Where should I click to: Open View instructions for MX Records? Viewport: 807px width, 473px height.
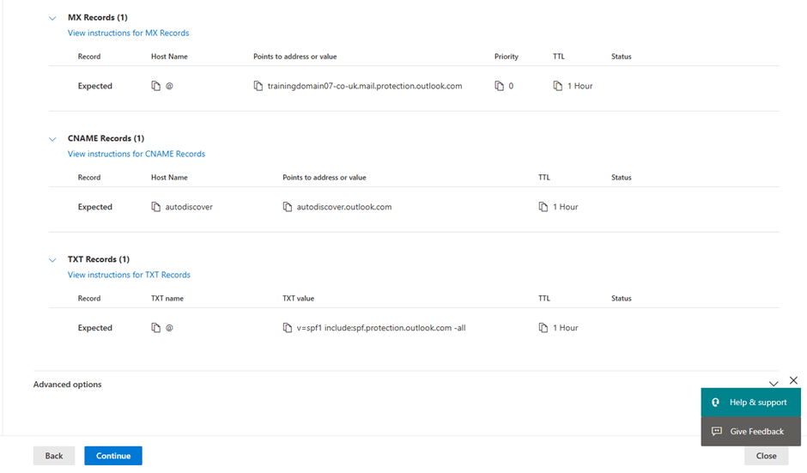click(x=128, y=33)
